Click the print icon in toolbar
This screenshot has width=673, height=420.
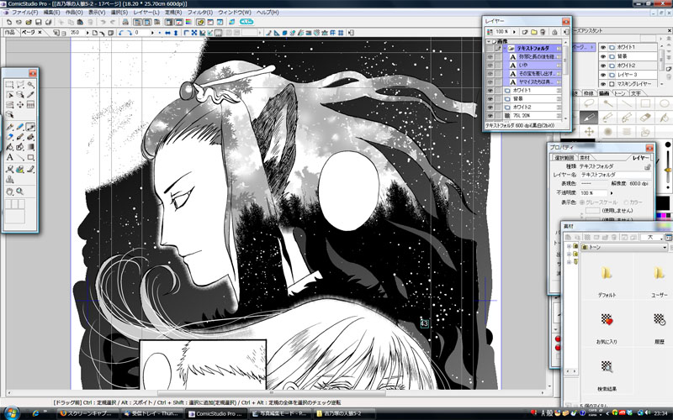[x=125, y=22]
